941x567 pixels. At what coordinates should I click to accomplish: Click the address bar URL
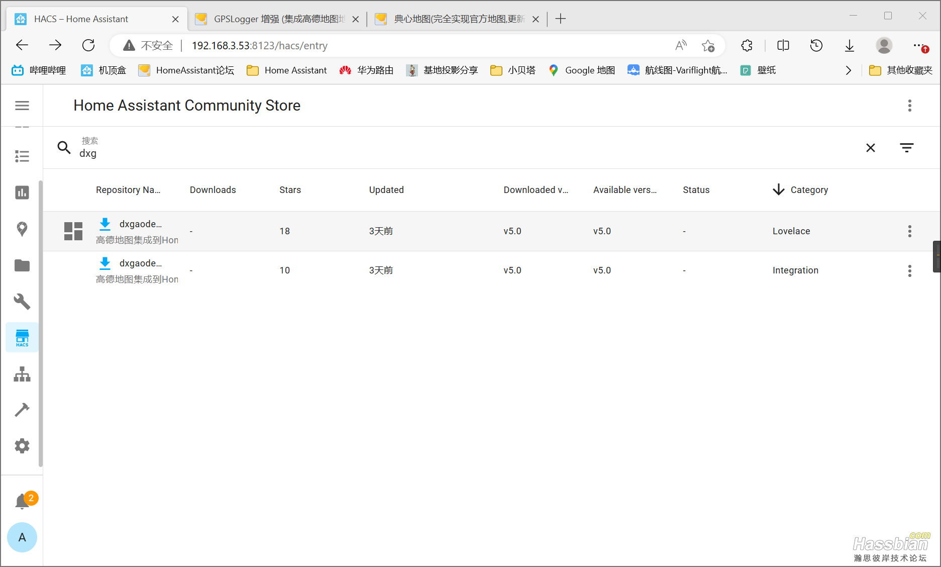260,46
